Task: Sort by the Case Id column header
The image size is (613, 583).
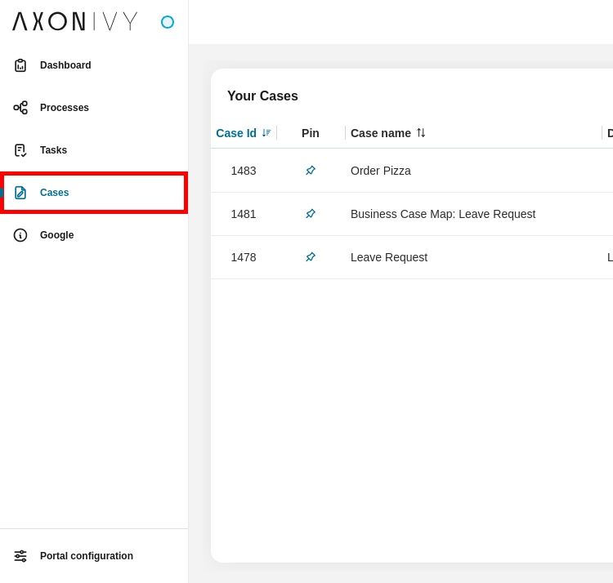Action: click(x=236, y=133)
